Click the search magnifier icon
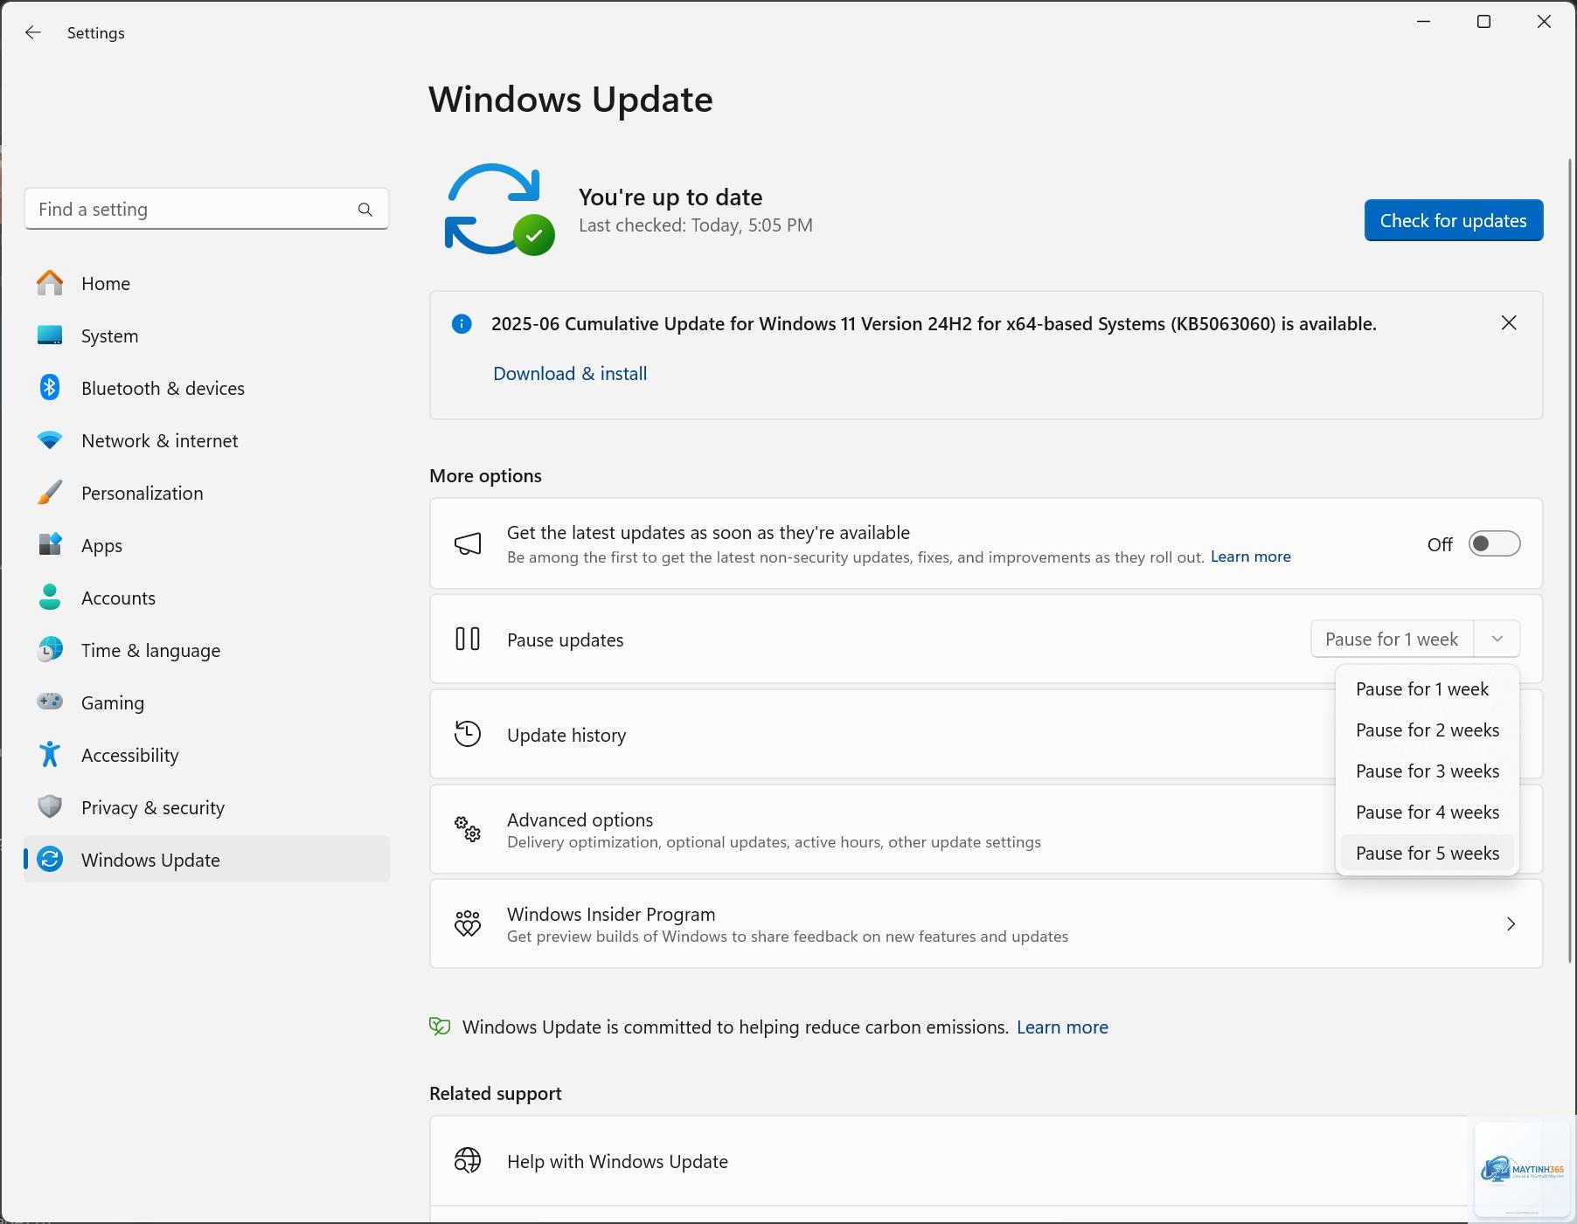 [365, 210]
